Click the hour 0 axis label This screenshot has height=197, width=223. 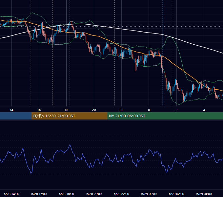(x=149, y=110)
